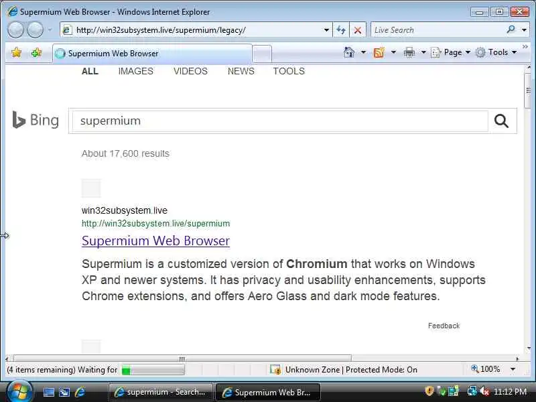Image resolution: width=536 pixels, height=402 pixels.
Task: Open the TOOLS search tab
Action: click(289, 71)
